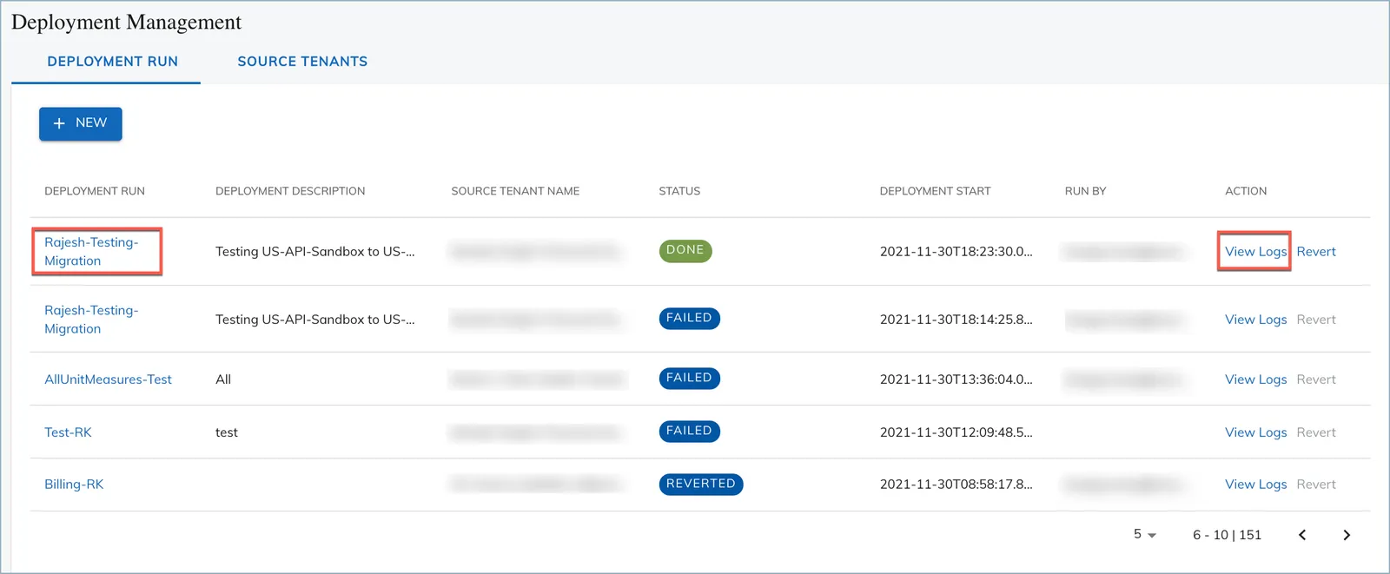Click the Status column header
1390x574 pixels.
click(679, 191)
